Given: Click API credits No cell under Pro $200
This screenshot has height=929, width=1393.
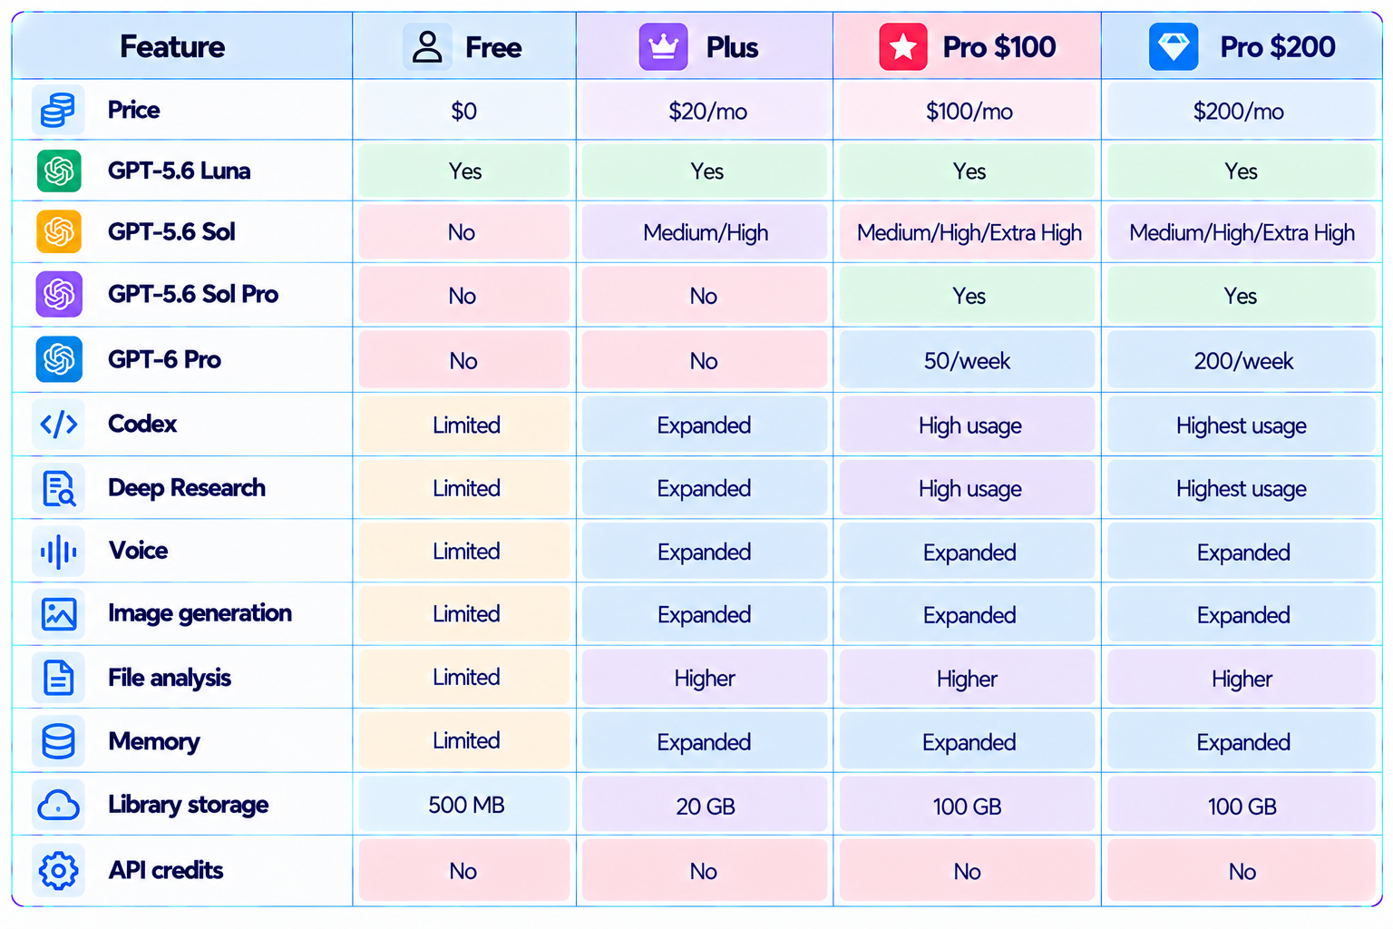Looking at the screenshot, I should pyautogui.click(x=1241, y=871).
